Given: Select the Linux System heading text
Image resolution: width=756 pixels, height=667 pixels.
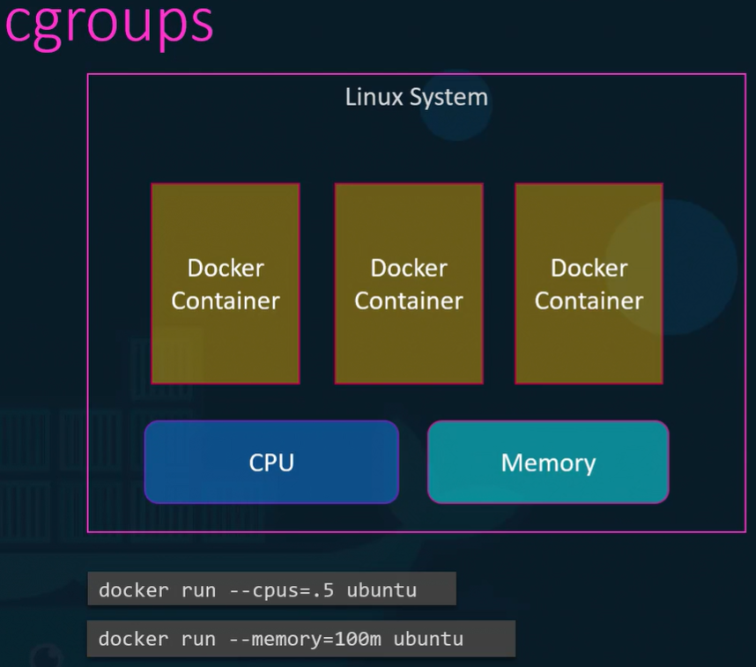Looking at the screenshot, I should [x=417, y=97].
